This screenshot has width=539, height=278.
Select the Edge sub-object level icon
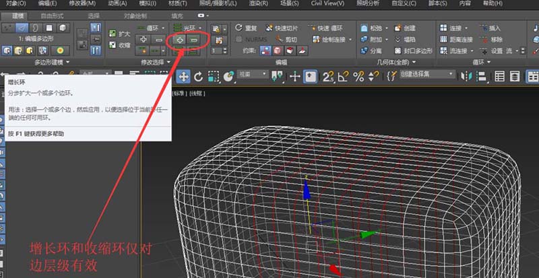tap(22, 28)
